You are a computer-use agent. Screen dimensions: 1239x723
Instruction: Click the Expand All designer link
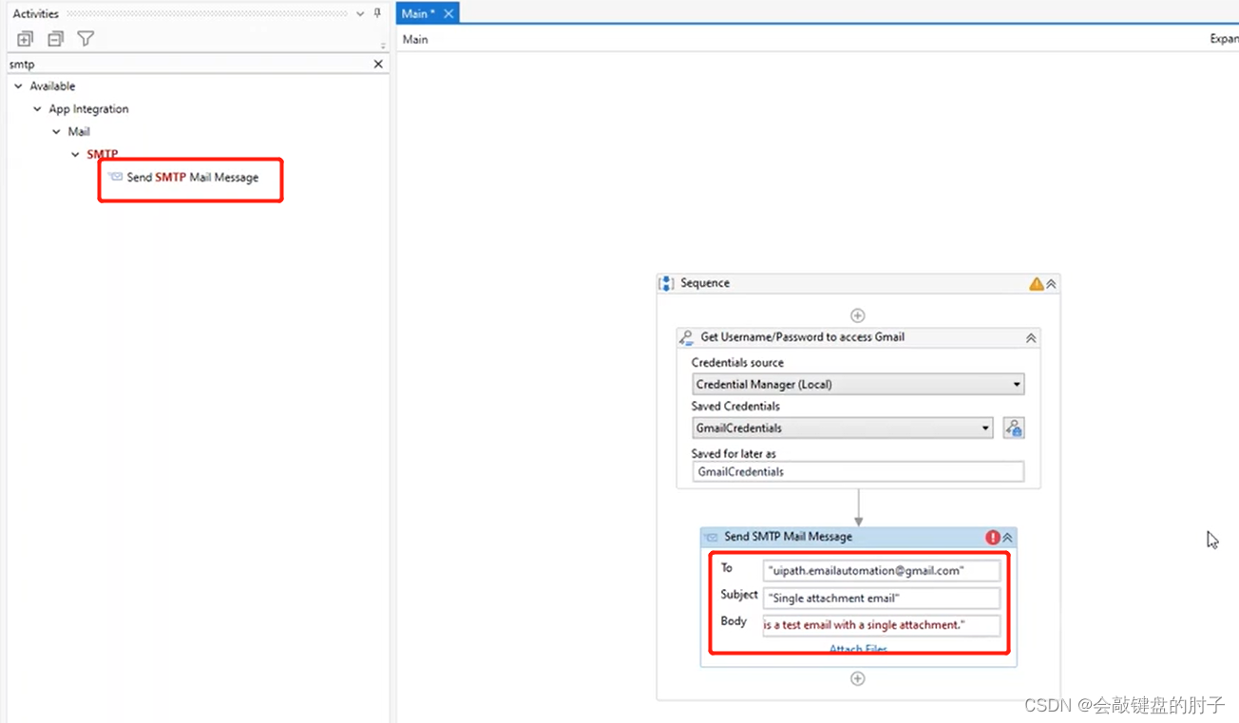point(1224,39)
